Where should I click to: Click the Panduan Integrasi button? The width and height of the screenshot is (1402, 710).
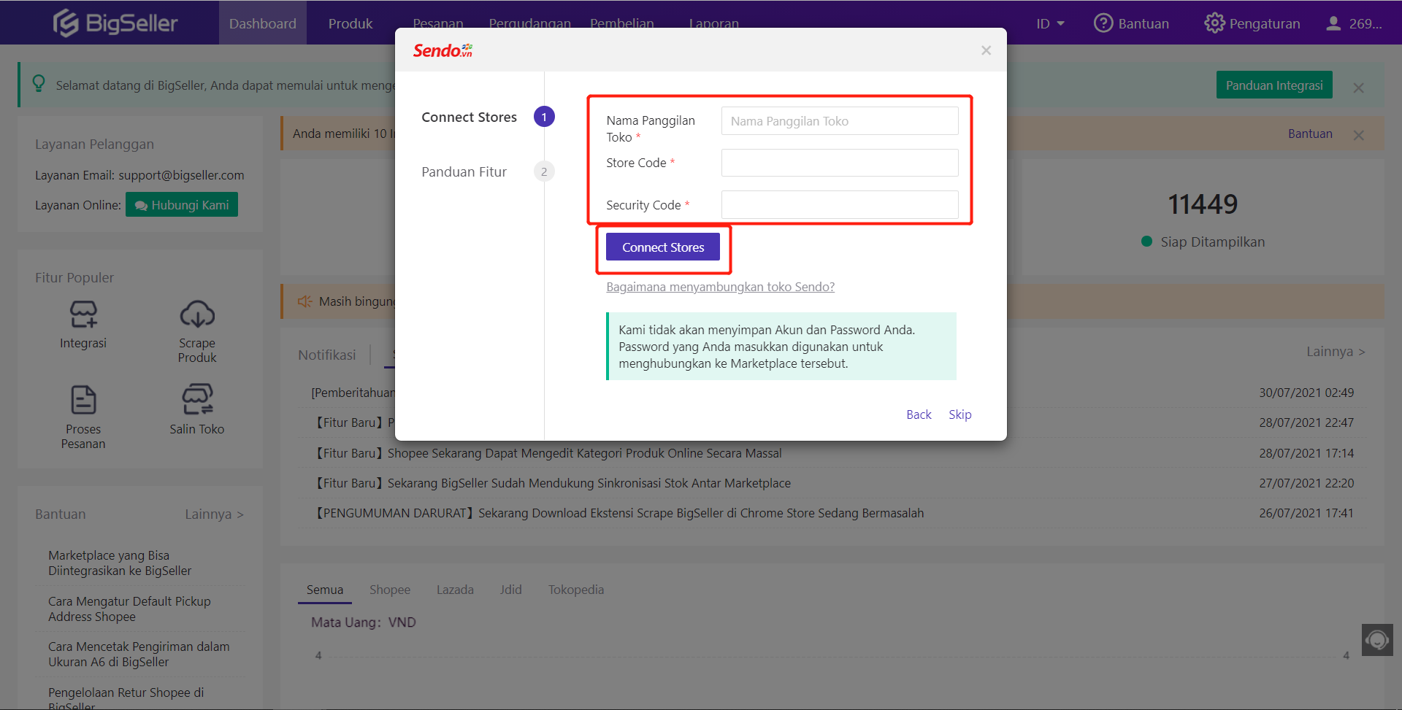(x=1274, y=85)
